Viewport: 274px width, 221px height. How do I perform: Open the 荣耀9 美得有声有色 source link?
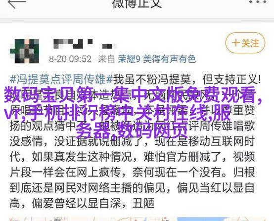pos(157,59)
